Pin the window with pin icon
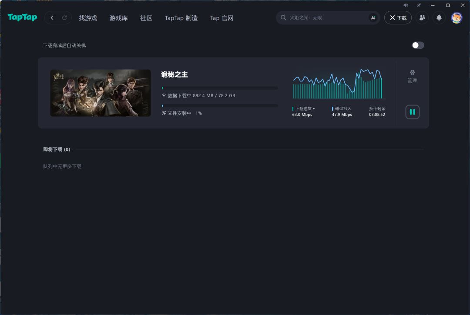 click(x=419, y=5)
